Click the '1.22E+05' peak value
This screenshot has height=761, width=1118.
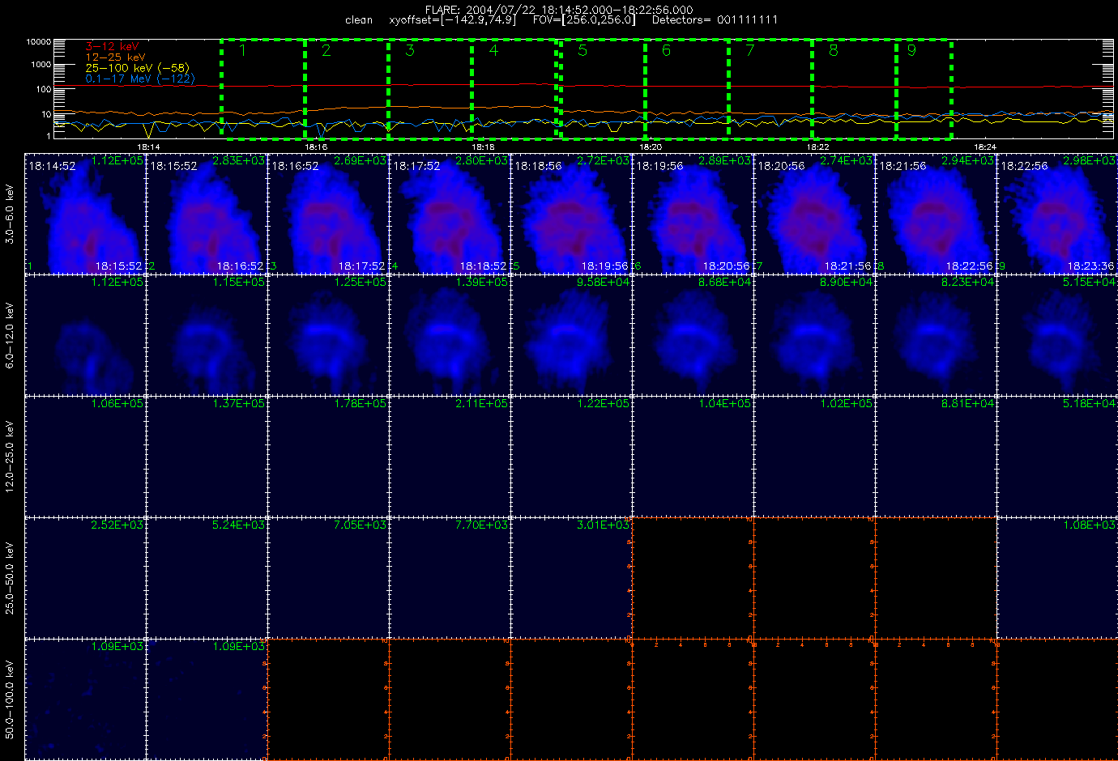pyautogui.click(x=603, y=404)
